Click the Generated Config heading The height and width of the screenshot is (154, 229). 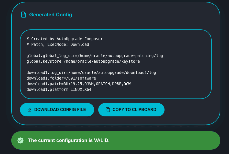click(x=51, y=15)
